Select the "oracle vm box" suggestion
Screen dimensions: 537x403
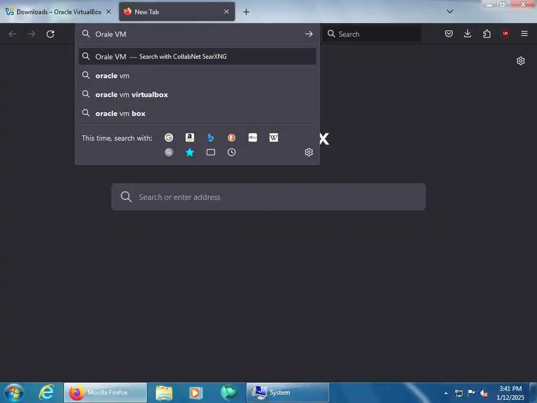coord(197,113)
